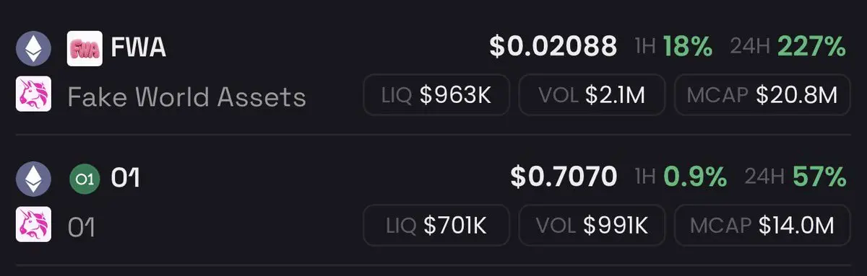The height and width of the screenshot is (276, 867).
Task: Click the Ethereum chain icon beside FWA
Action: 33,49
